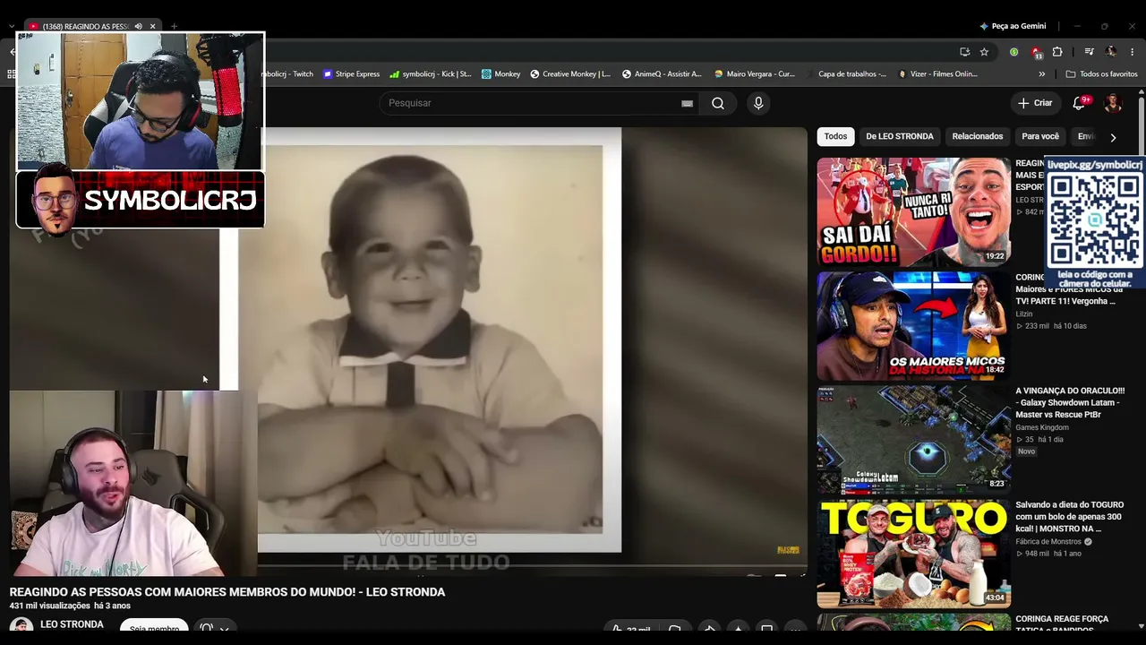Open the Vizer Filmes Online bookmark
The width and height of the screenshot is (1146, 645).
pos(937,74)
